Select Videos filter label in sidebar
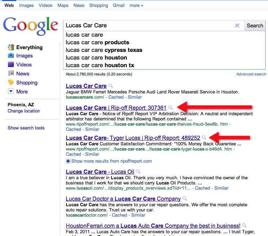Screen dimensions: 268x236 [x=24, y=65]
